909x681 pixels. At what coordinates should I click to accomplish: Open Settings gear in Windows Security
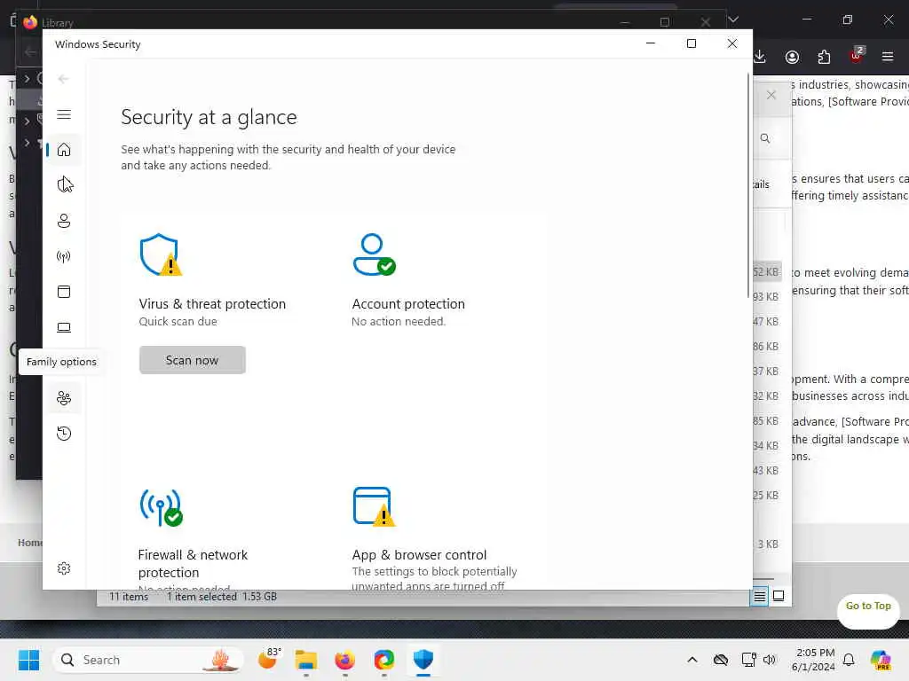point(64,568)
